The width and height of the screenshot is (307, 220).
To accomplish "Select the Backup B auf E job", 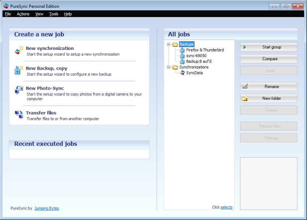I will [199, 61].
